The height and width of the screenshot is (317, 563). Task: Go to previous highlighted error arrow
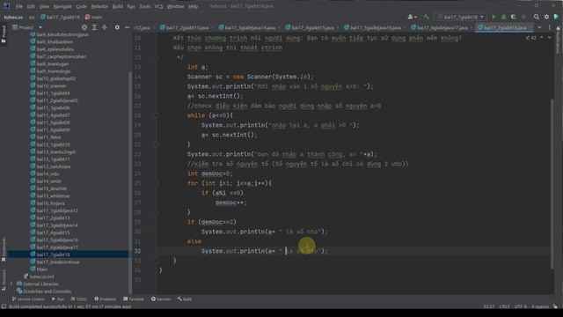point(542,37)
